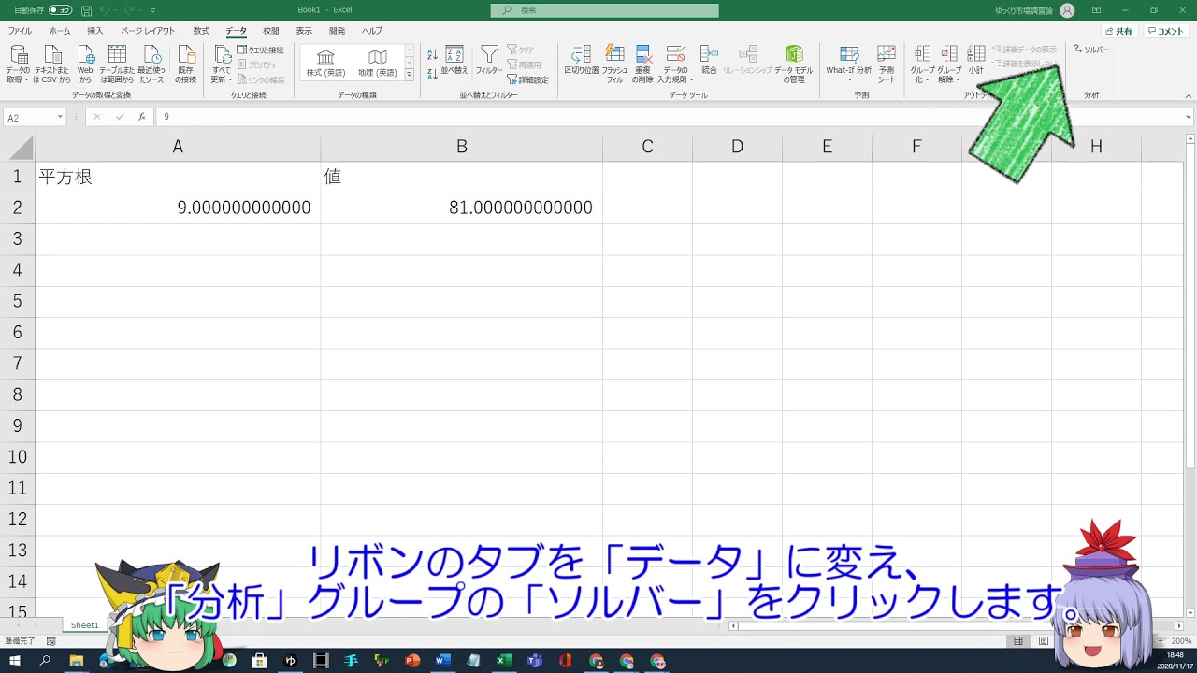The image size is (1197, 673).
Task: Click the Windows Start button
Action: 15,661
